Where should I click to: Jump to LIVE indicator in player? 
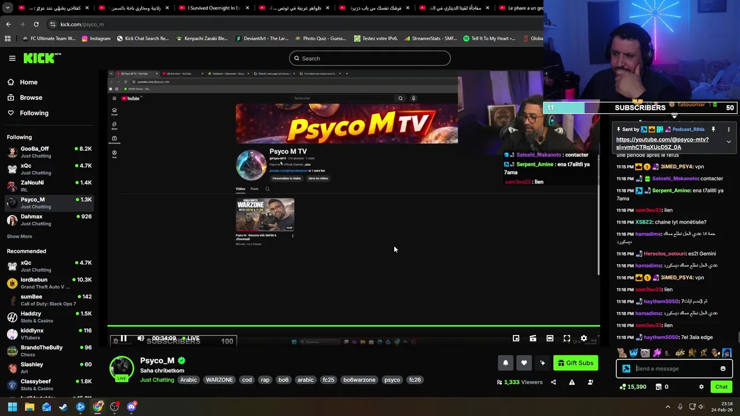191,339
